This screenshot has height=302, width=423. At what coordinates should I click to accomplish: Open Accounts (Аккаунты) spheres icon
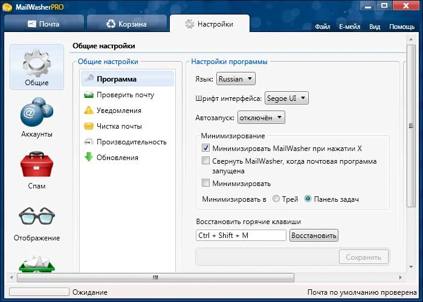[x=37, y=112]
